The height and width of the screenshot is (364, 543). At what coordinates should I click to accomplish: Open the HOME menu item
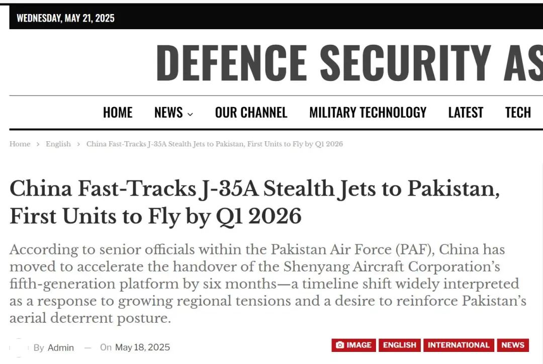coord(118,113)
